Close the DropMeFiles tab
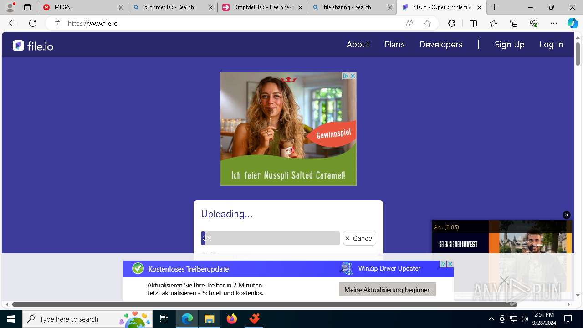Viewport: 583px width, 328px height. (x=300, y=7)
